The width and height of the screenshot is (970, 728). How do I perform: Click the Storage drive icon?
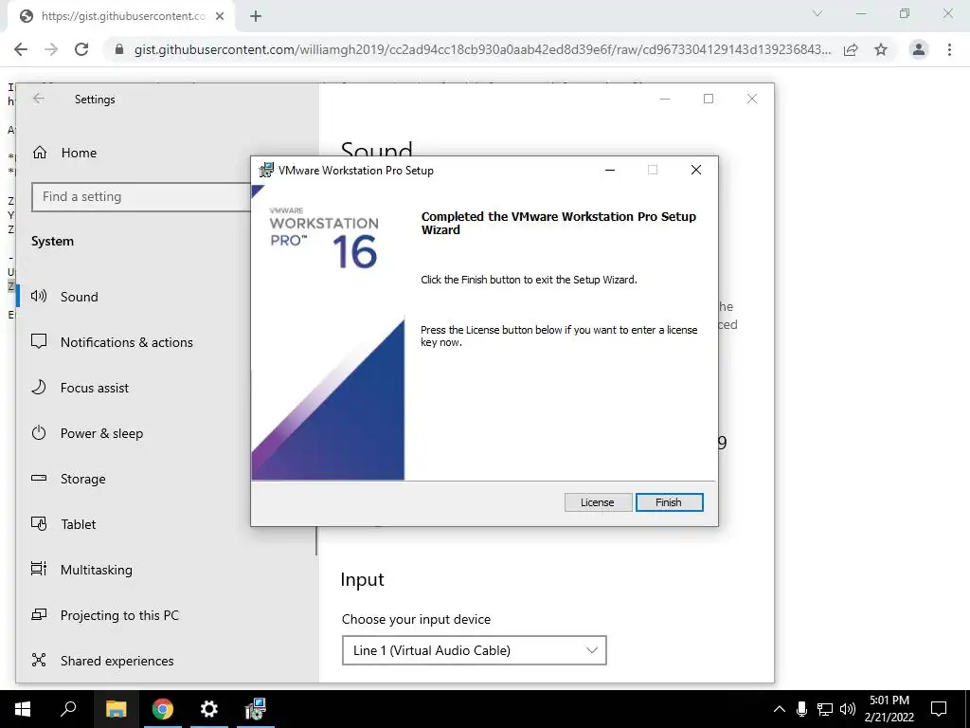pos(39,478)
